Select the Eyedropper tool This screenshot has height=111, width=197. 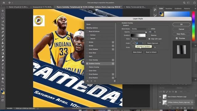pos(3,32)
